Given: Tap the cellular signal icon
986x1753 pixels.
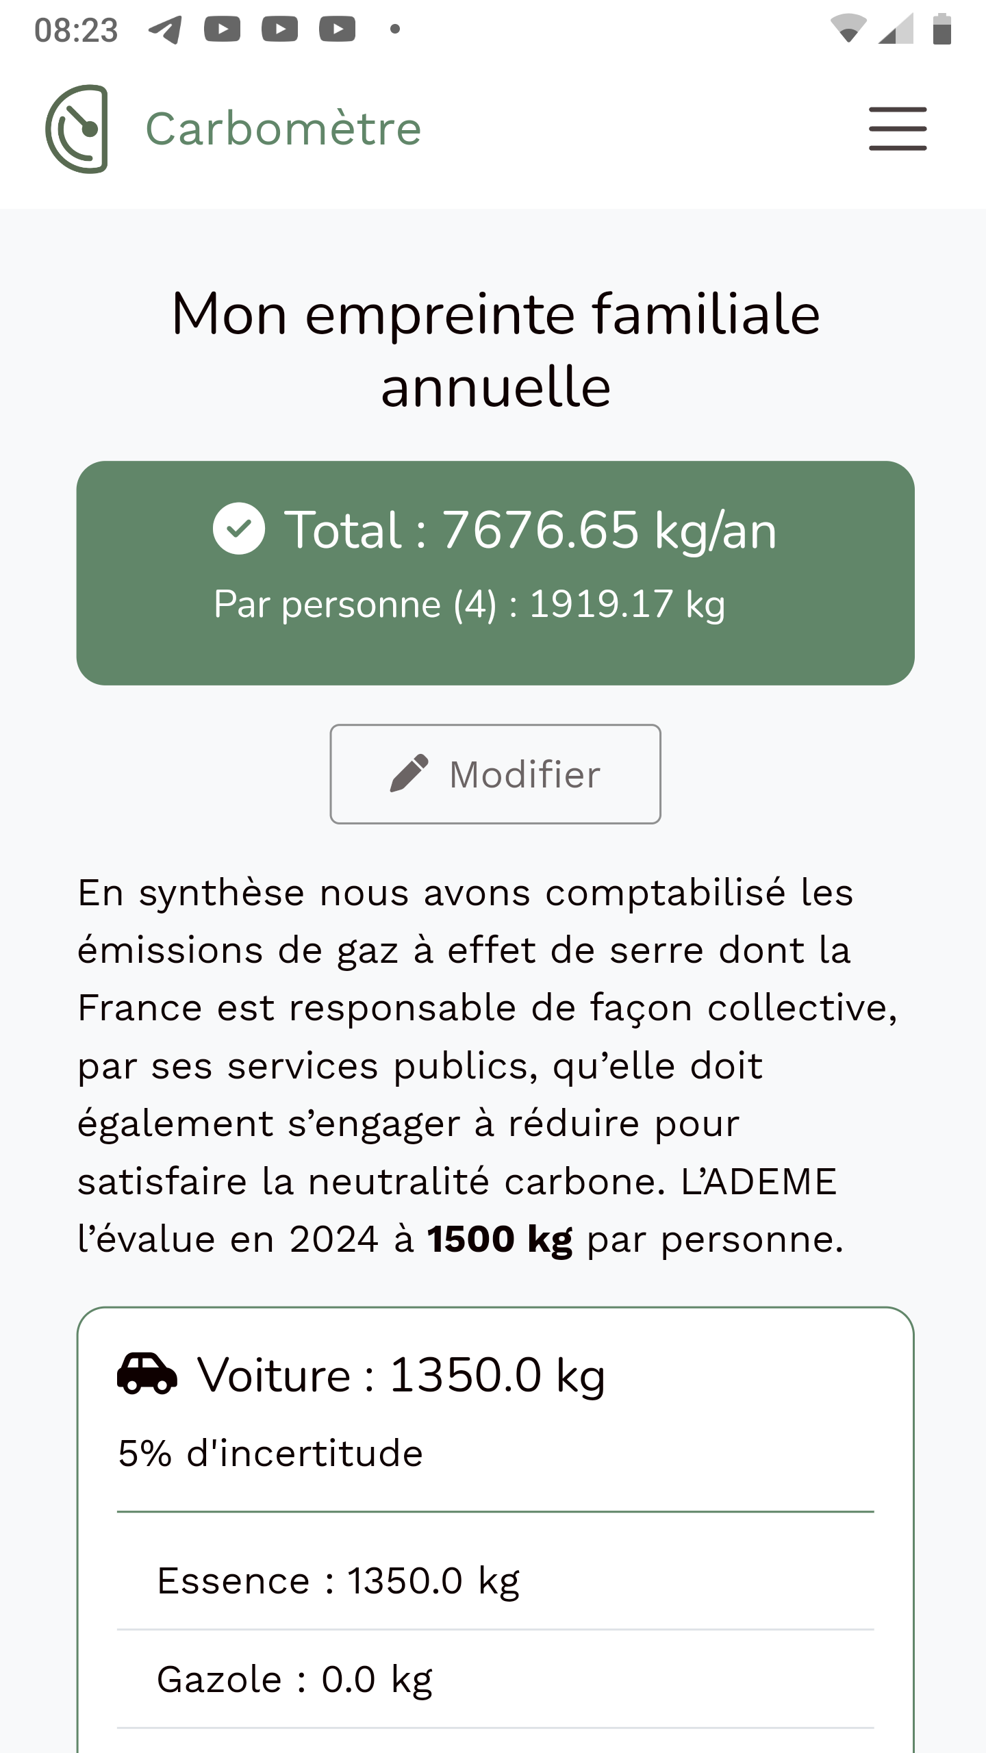Looking at the screenshot, I should point(896,29).
